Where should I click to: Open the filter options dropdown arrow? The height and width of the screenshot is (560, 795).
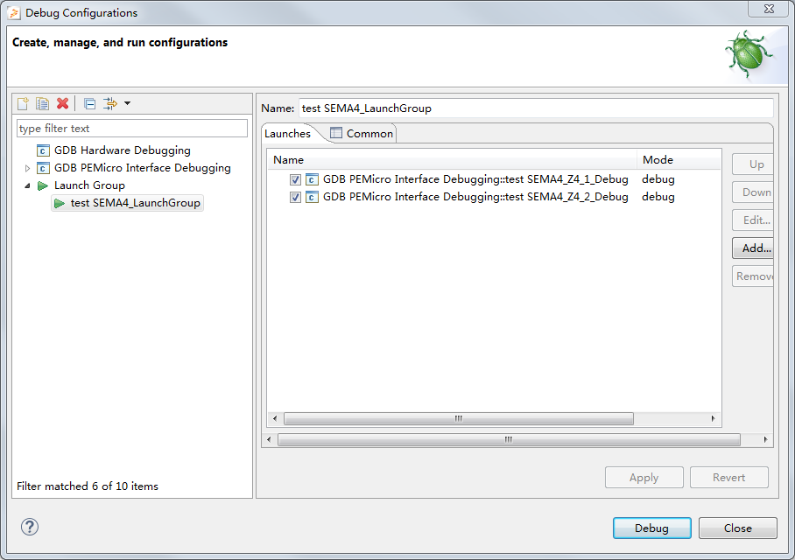pyautogui.click(x=127, y=103)
